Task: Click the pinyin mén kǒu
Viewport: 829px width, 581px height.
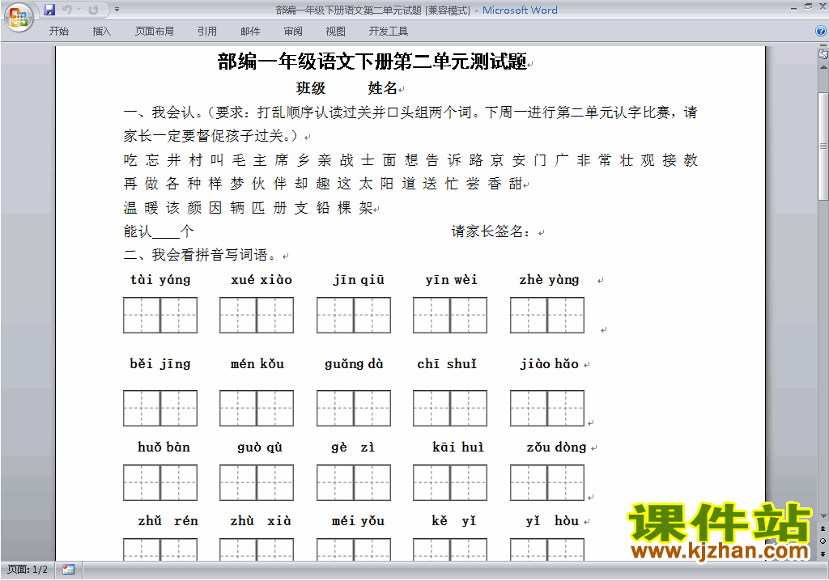Action: [x=257, y=363]
